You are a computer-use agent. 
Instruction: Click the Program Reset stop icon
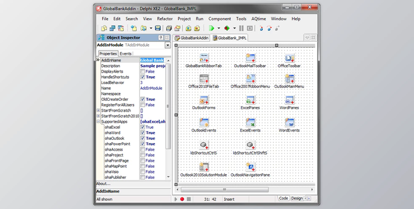tap(250, 28)
